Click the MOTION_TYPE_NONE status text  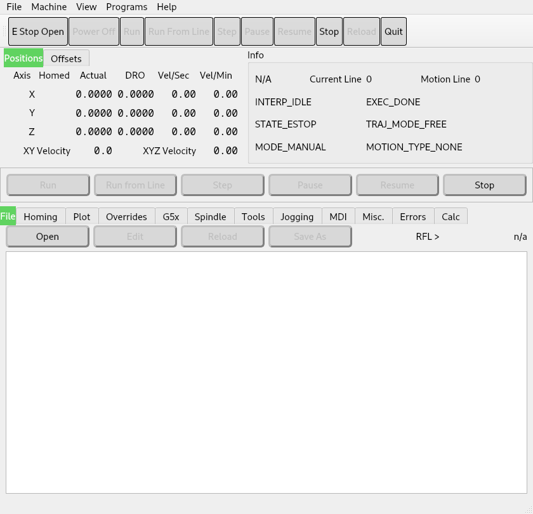pyautogui.click(x=414, y=147)
